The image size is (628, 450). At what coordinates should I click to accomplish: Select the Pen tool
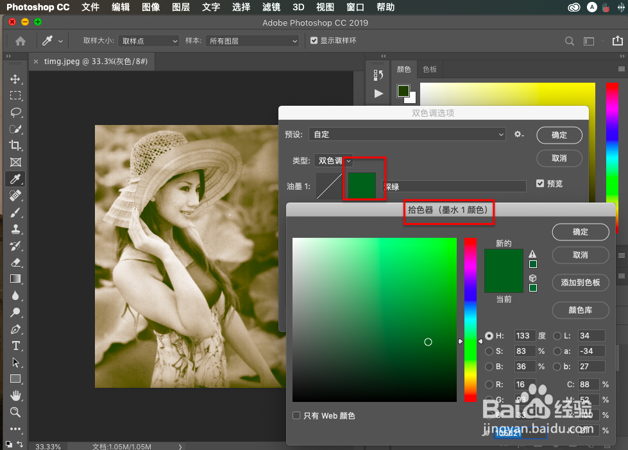pyautogui.click(x=15, y=329)
